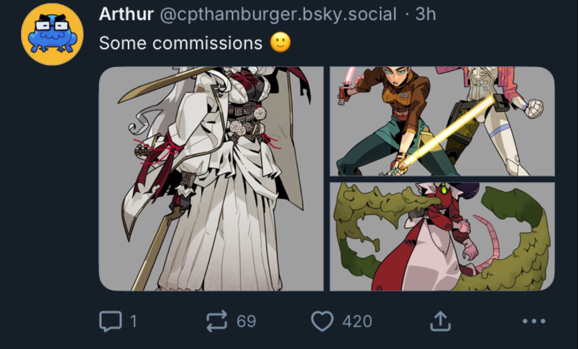Open the rat character with slime artwork
Screen dimensions: 578x349
(442, 236)
